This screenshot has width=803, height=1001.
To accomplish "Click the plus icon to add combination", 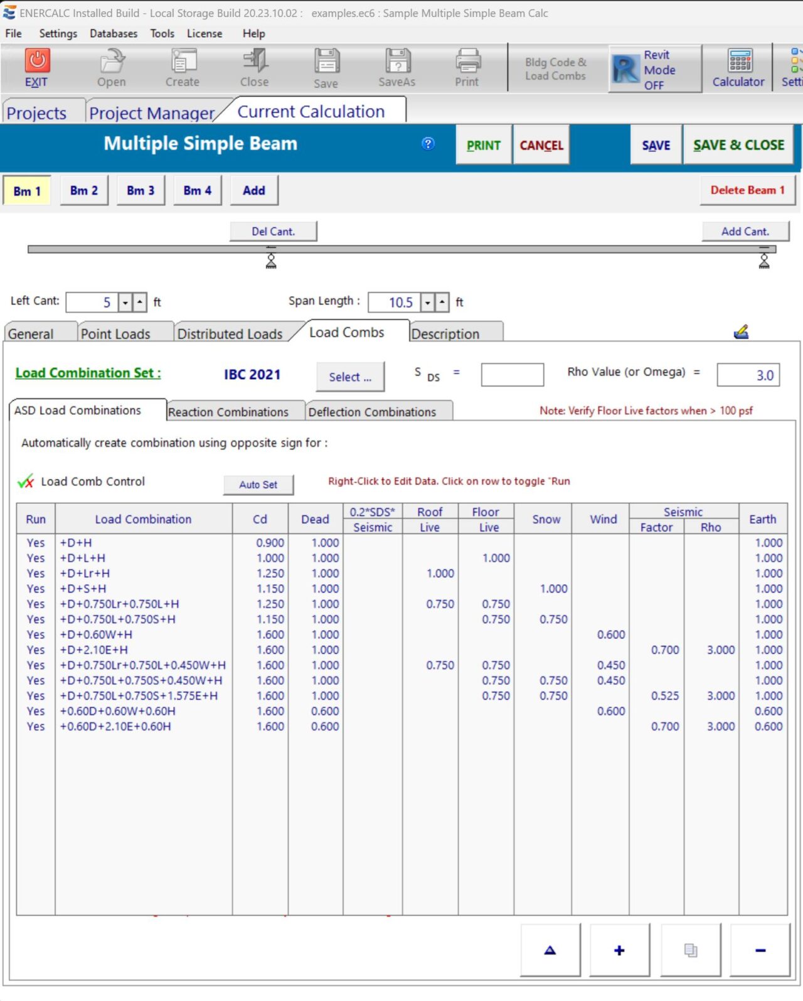I will click(619, 950).
